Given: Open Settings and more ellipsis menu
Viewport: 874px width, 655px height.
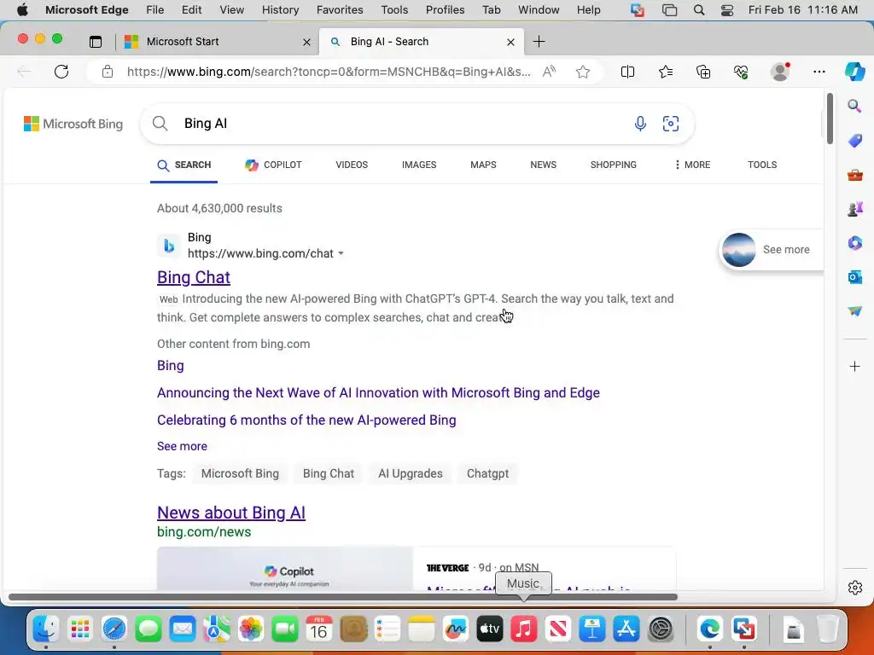Looking at the screenshot, I should (x=819, y=72).
